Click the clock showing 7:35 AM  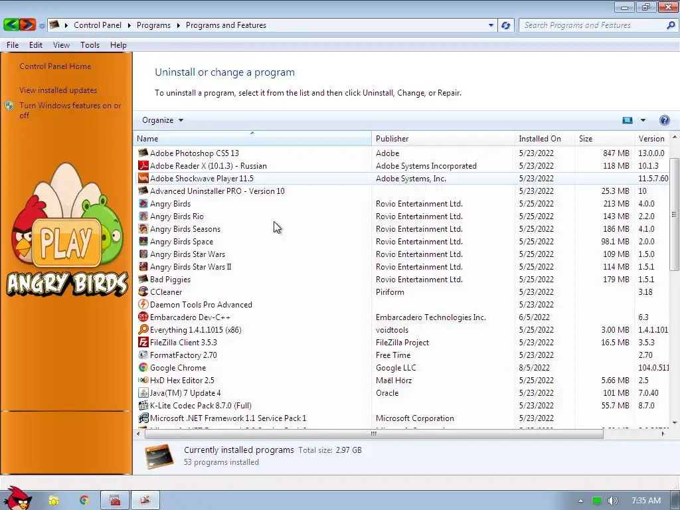(646, 501)
